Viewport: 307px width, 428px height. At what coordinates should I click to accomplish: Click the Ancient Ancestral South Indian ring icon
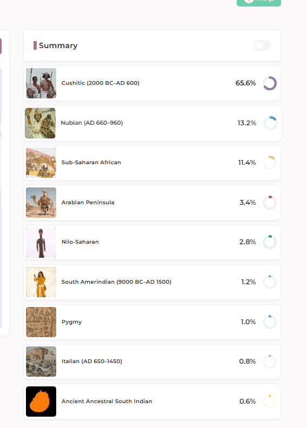click(270, 402)
